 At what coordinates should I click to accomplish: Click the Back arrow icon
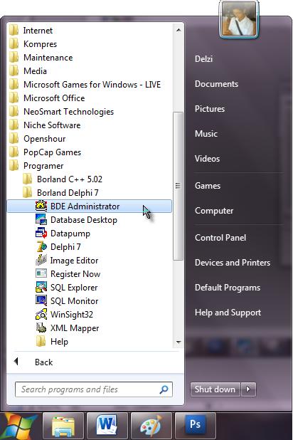click(16, 362)
